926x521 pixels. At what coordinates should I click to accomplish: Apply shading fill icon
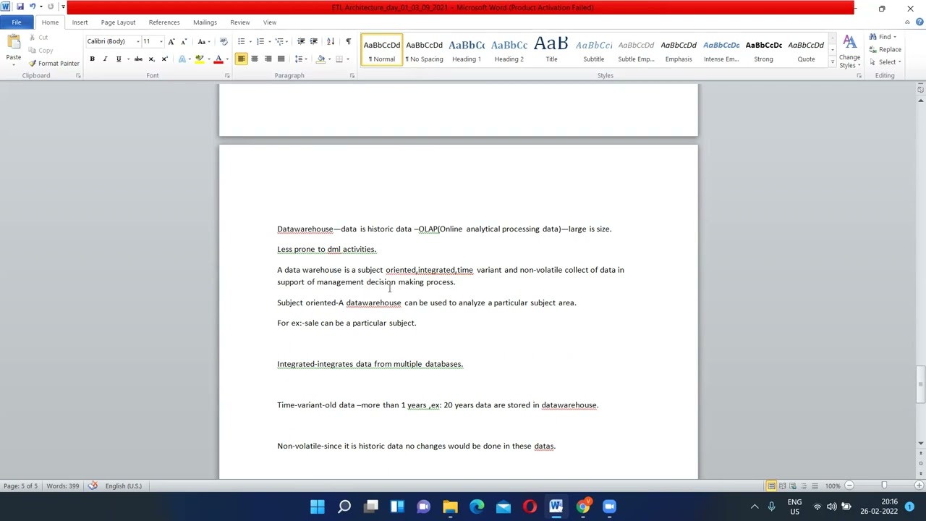pyautogui.click(x=320, y=59)
